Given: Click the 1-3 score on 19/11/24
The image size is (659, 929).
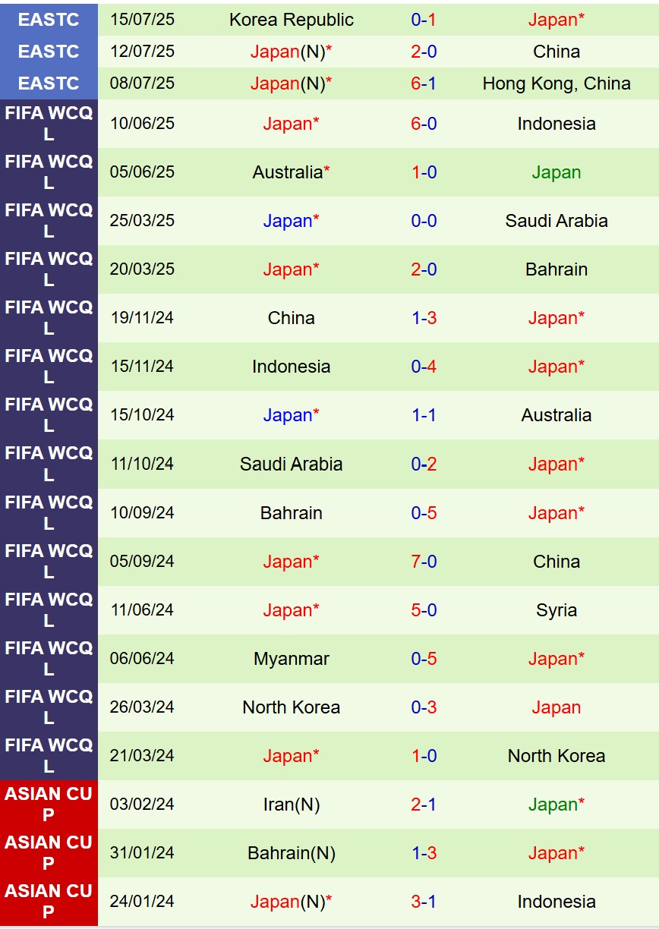Looking at the screenshot, I should pyautogui.click(x=424, y=318).
